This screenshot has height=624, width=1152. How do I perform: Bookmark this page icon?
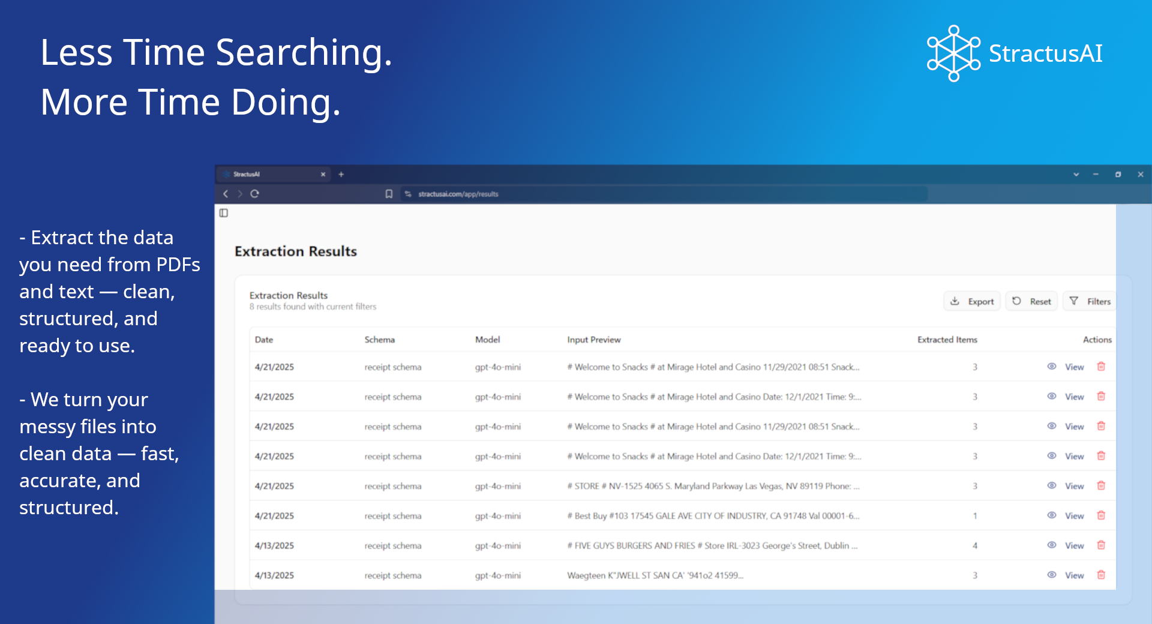[x=389, y=194]
